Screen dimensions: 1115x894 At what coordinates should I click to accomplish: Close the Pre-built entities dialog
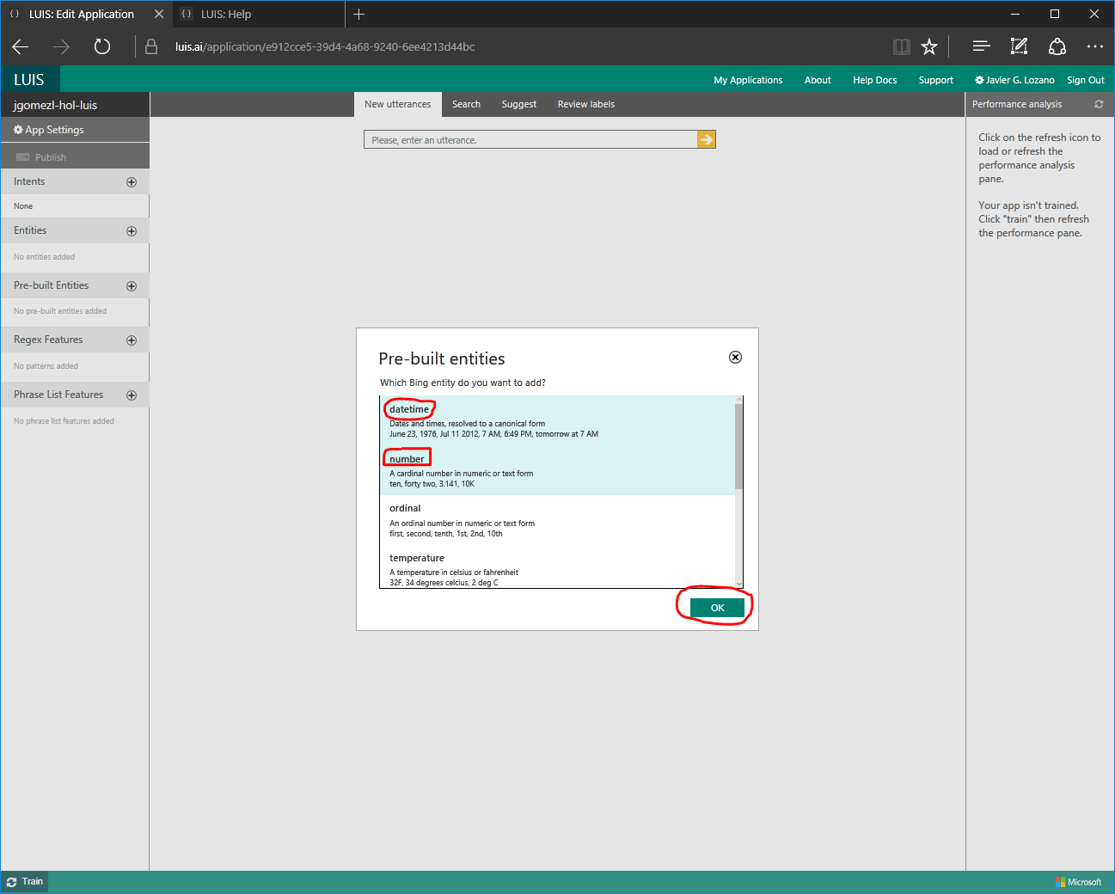[x=735, y=358]
